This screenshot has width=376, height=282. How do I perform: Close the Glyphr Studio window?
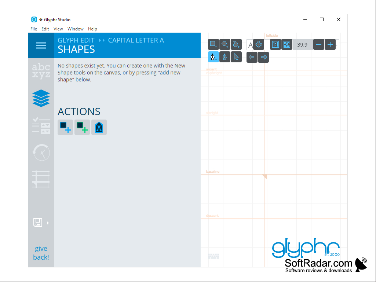(339, 19)
